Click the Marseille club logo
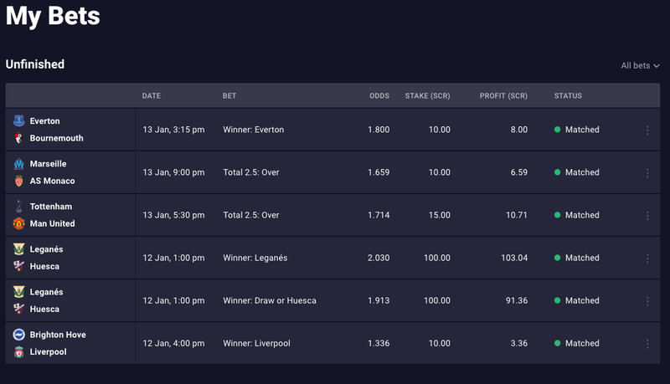Viewport: 670px width, 384px height. [18, 164]
